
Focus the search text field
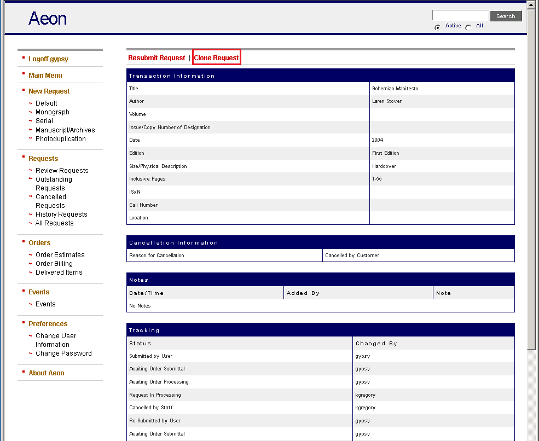tap(460, 16)
